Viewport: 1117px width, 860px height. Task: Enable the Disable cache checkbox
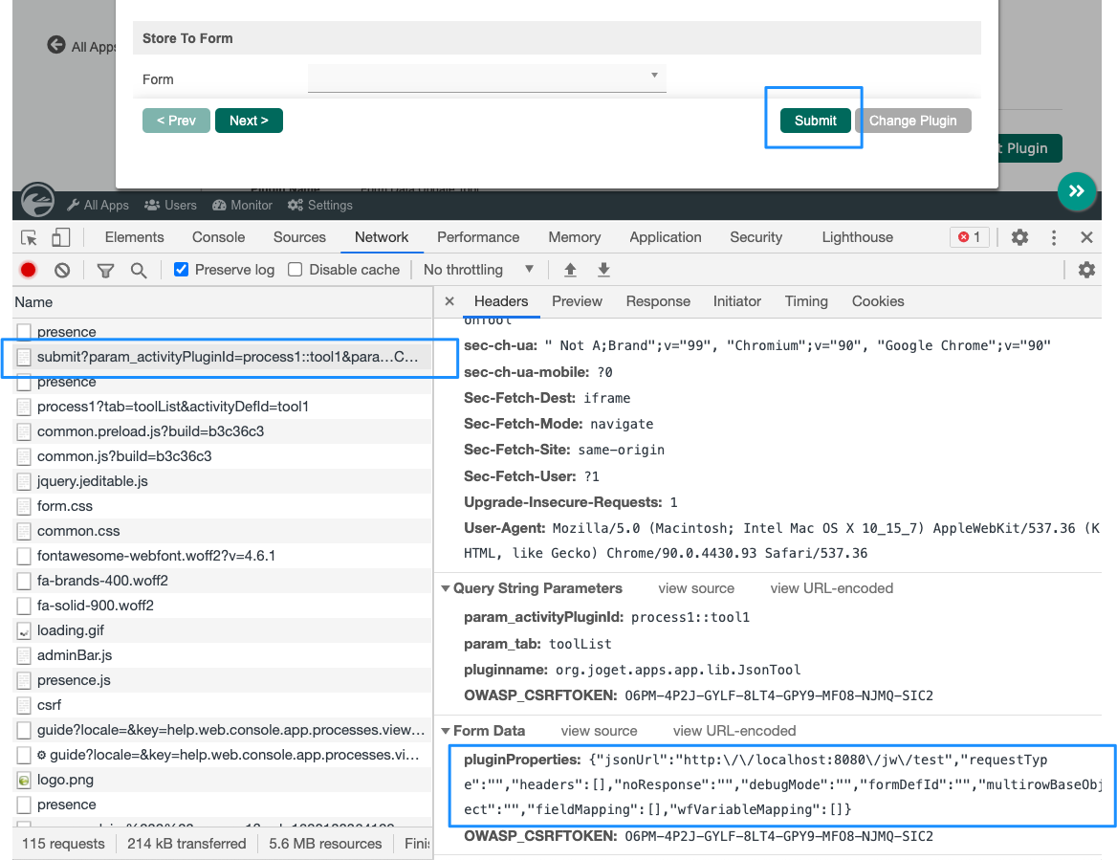click(x=296, y=270)
